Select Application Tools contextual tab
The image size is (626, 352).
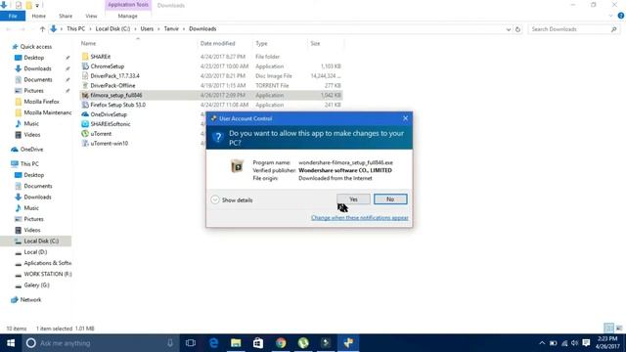coord(128,5)
